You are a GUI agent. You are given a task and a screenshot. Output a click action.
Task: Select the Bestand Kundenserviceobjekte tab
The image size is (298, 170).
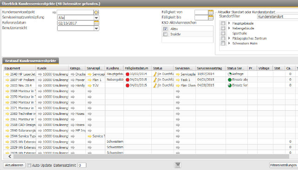[x=31, y=61]
